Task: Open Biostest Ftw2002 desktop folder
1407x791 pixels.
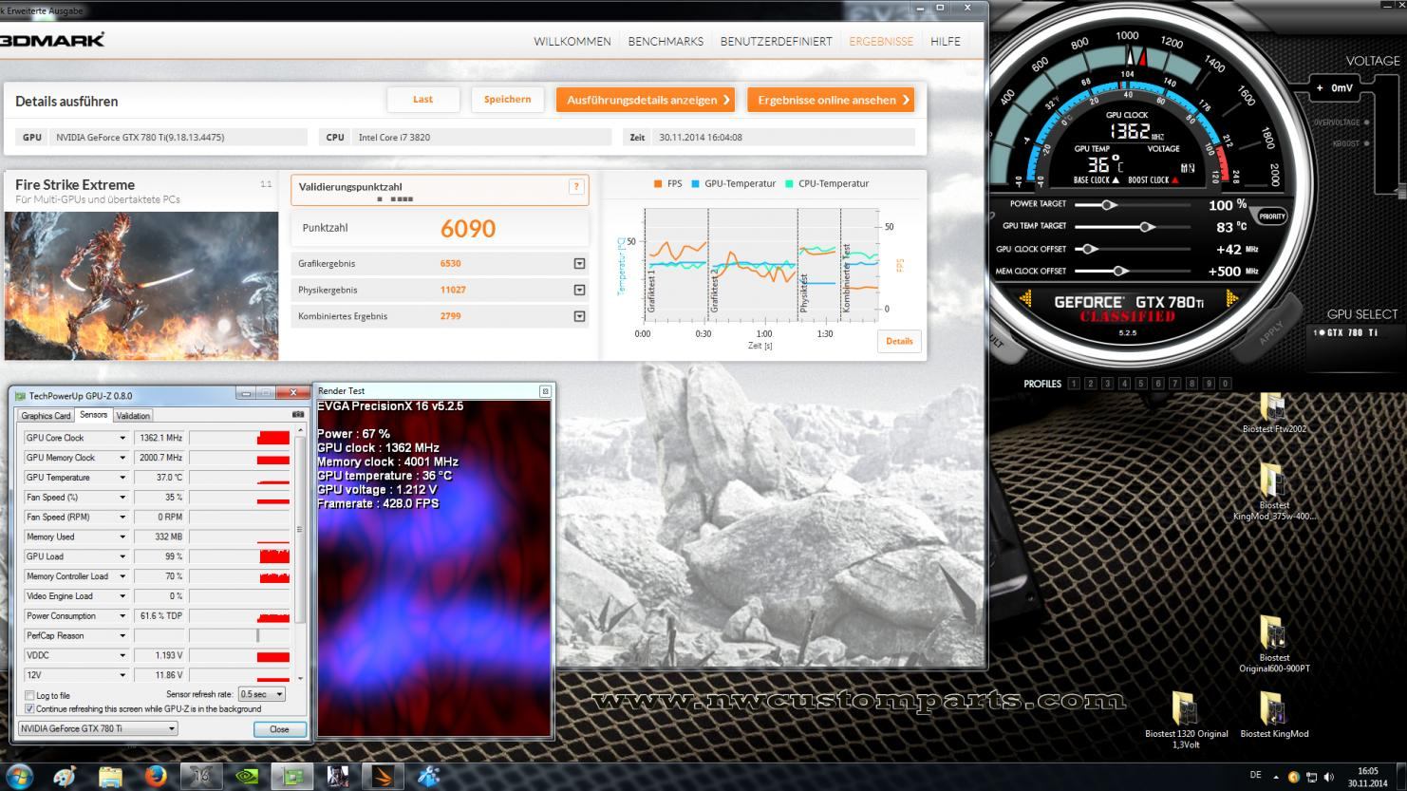Action: [1273, 414]
